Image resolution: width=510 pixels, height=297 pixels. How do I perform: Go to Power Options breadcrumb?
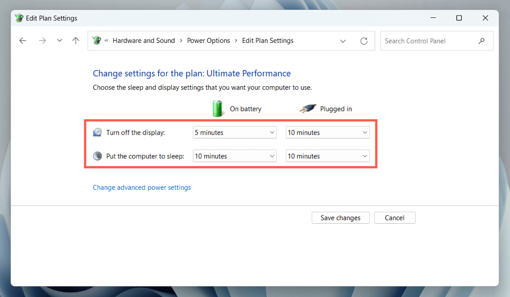click(x=209, y=41)
